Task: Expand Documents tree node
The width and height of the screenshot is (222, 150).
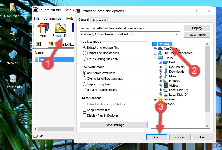Action: pos(160,67)
